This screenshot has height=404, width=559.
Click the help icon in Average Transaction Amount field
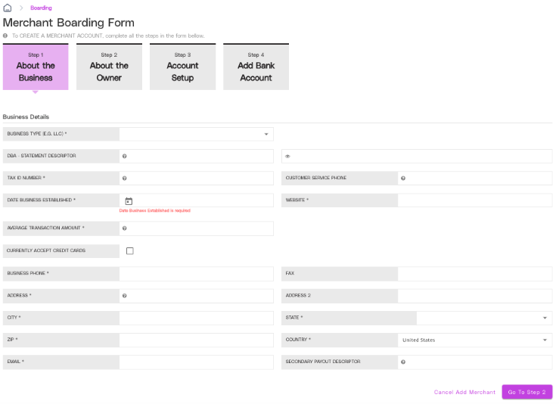pyautogui.click(x=124, y=228)
